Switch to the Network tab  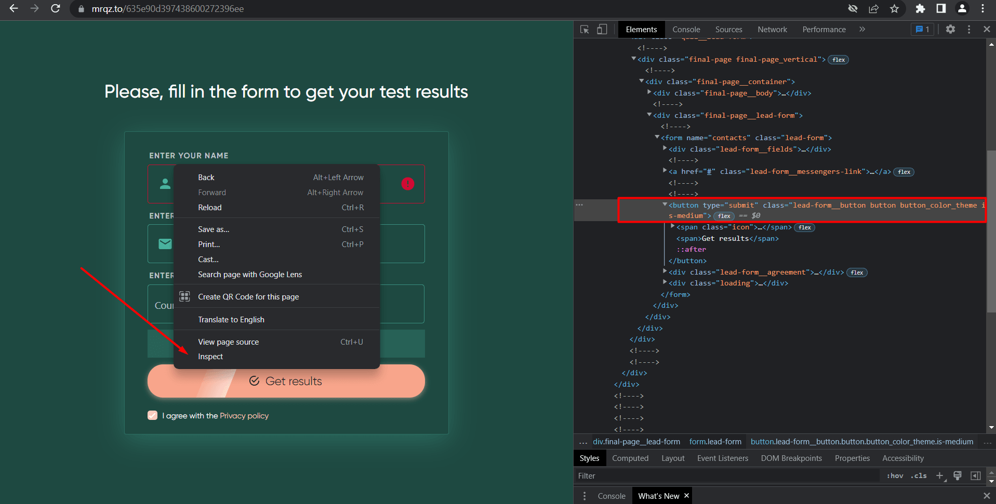[772, 30]
